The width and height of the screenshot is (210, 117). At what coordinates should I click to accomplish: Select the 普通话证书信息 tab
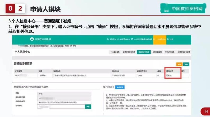144,52
